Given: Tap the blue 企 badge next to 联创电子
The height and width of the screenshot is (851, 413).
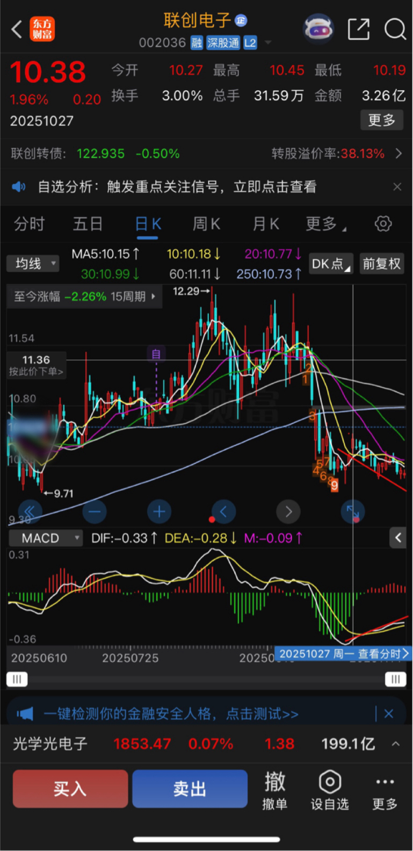Looking at the screenshot, I should click(241, 20).
